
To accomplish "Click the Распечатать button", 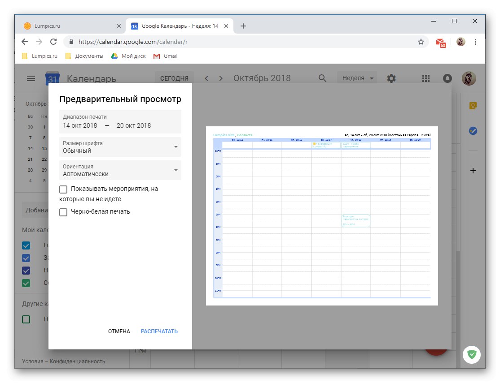I will (159, 331).
